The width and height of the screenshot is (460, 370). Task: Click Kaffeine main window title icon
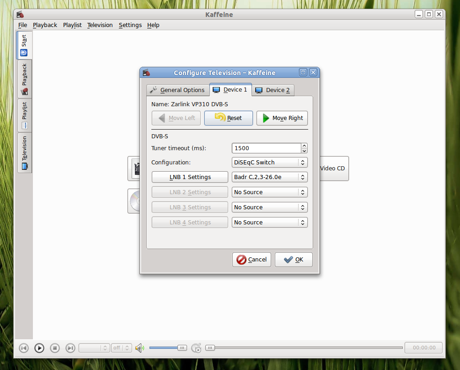pos(20,14)
